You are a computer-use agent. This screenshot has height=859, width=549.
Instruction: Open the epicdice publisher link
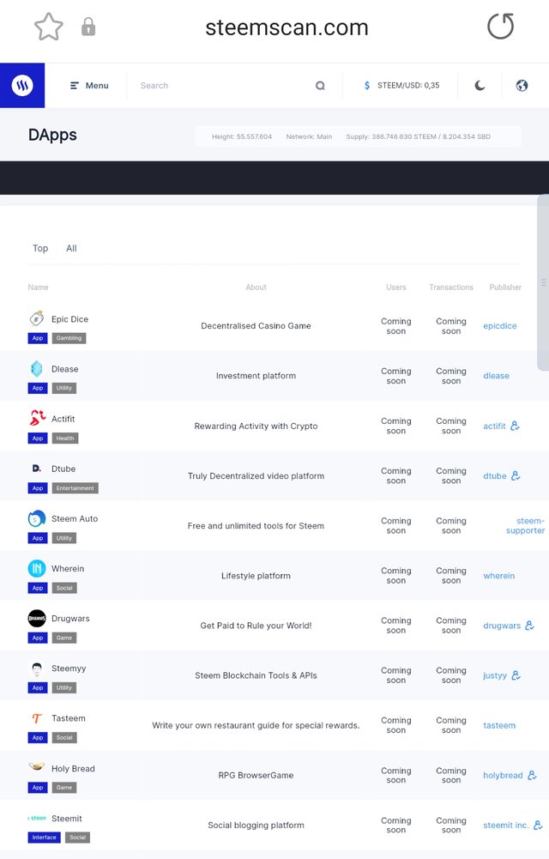(500, 326)
